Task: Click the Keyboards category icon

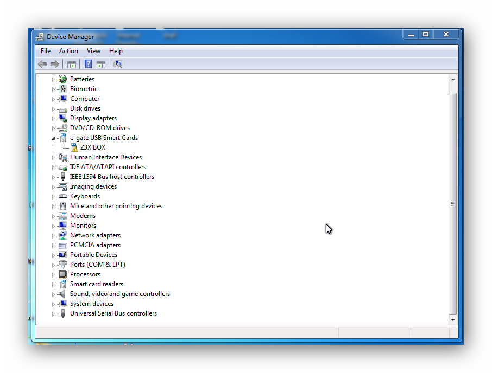Action: point(63,196)
